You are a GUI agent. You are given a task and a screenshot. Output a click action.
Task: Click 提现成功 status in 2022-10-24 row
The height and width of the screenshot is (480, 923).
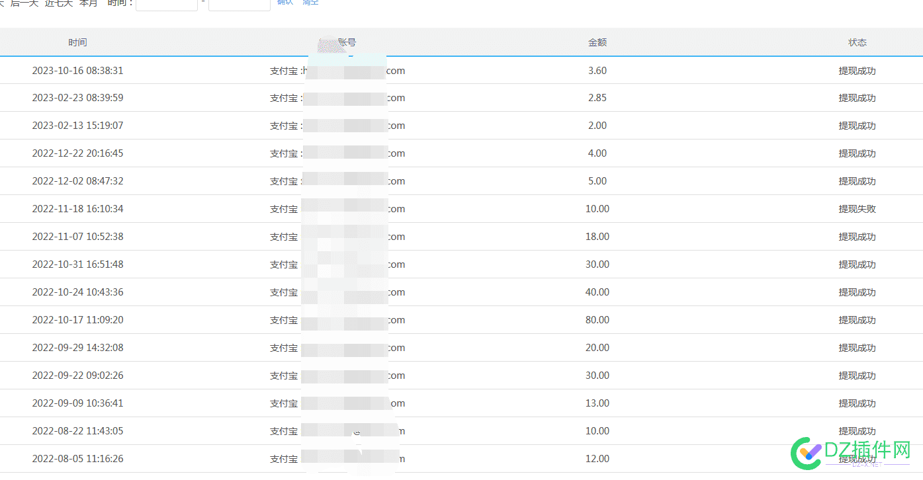[x=857, y=292]
